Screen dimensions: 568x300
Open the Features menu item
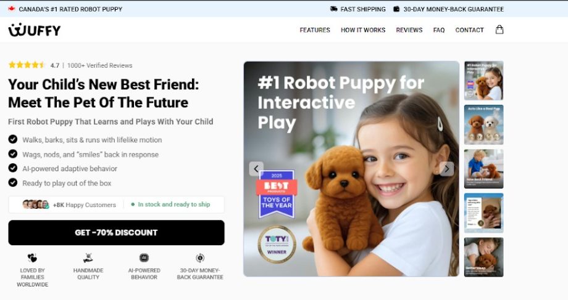[315, 30]
